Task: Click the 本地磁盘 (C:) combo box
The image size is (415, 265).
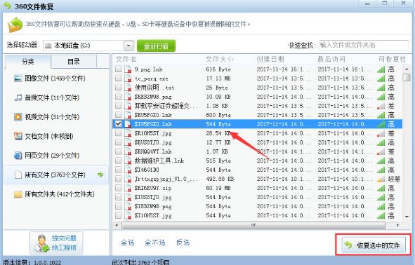Action: 88,46
